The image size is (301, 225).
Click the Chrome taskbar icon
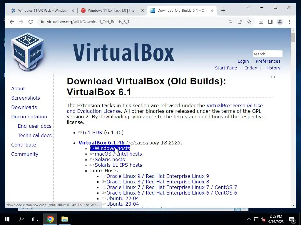[50, 219]
